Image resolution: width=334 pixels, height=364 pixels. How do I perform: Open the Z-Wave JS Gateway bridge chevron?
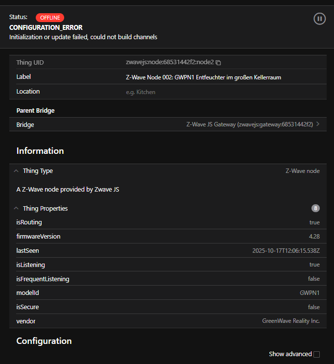318,124
